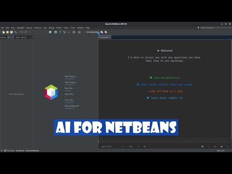
Task: Open the View menu
Action: 13,28
